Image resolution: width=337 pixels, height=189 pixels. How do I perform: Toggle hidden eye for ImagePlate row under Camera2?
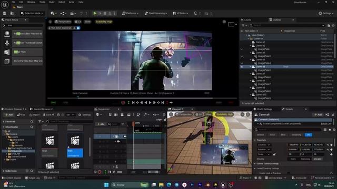pyautogui.click(x=242, y=49)
